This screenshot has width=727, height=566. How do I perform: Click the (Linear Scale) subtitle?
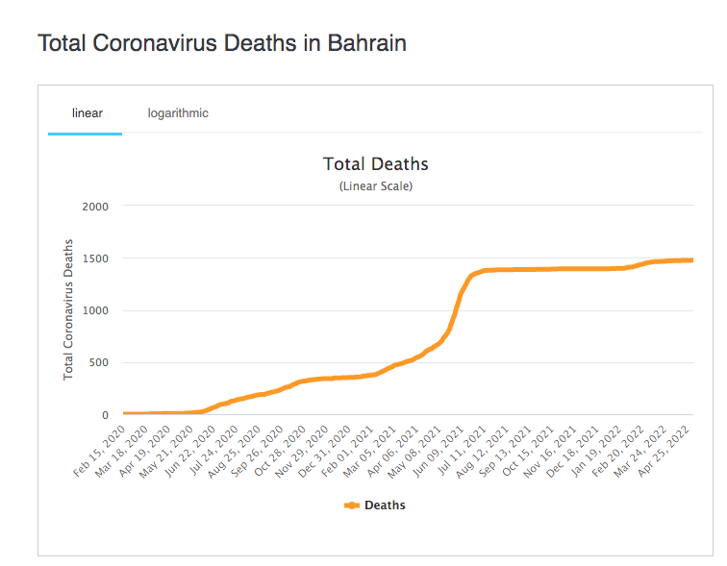375,186
